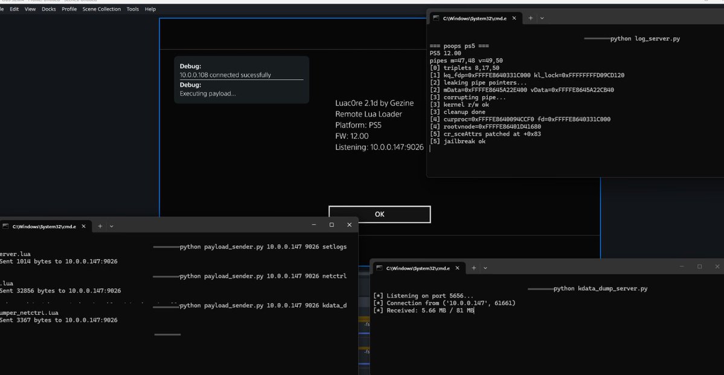Viewport: 724px width, 375px height.
Task: Add new tab in log_server terminal
Action: pos(531,19)
